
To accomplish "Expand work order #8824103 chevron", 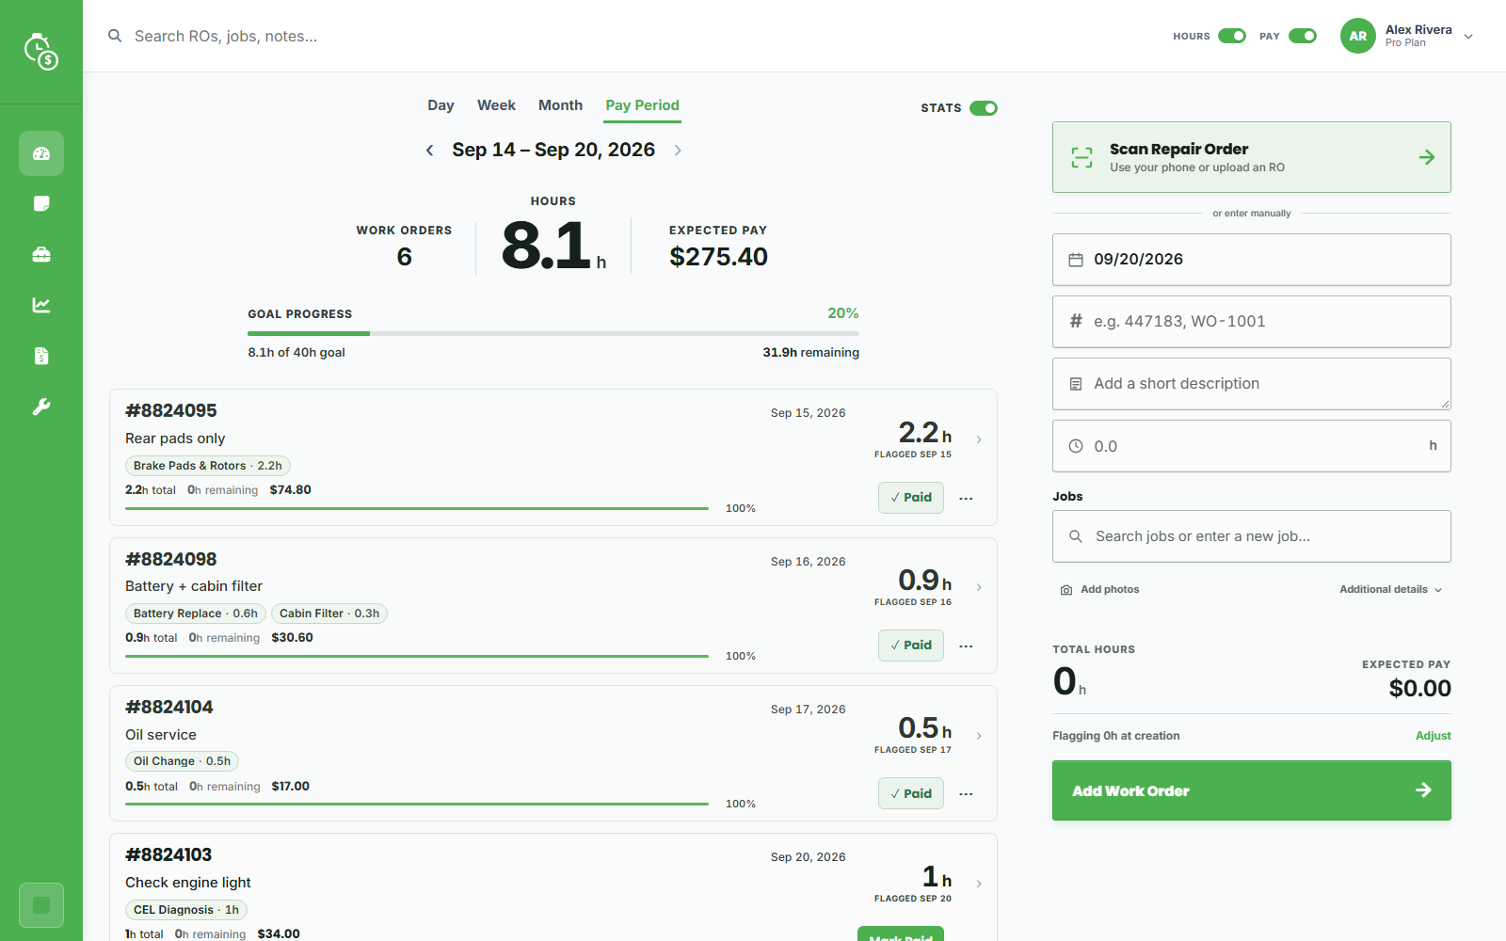I will coord(979,884).
